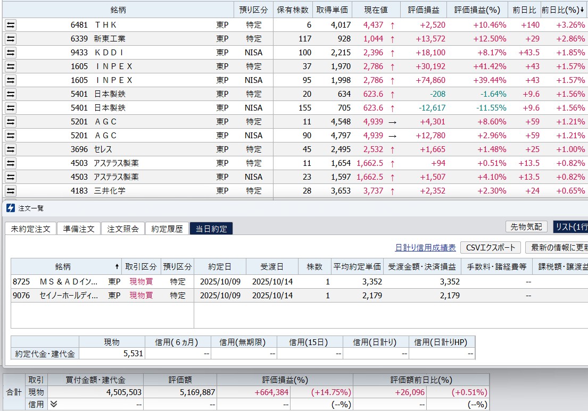Sort orders by 銘柄 column header
The width and height of the screenshot is (588, 411).
click(66, 267)
